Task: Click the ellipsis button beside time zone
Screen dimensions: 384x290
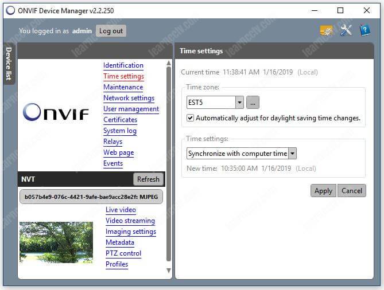Action: click(x=253, y=102)
